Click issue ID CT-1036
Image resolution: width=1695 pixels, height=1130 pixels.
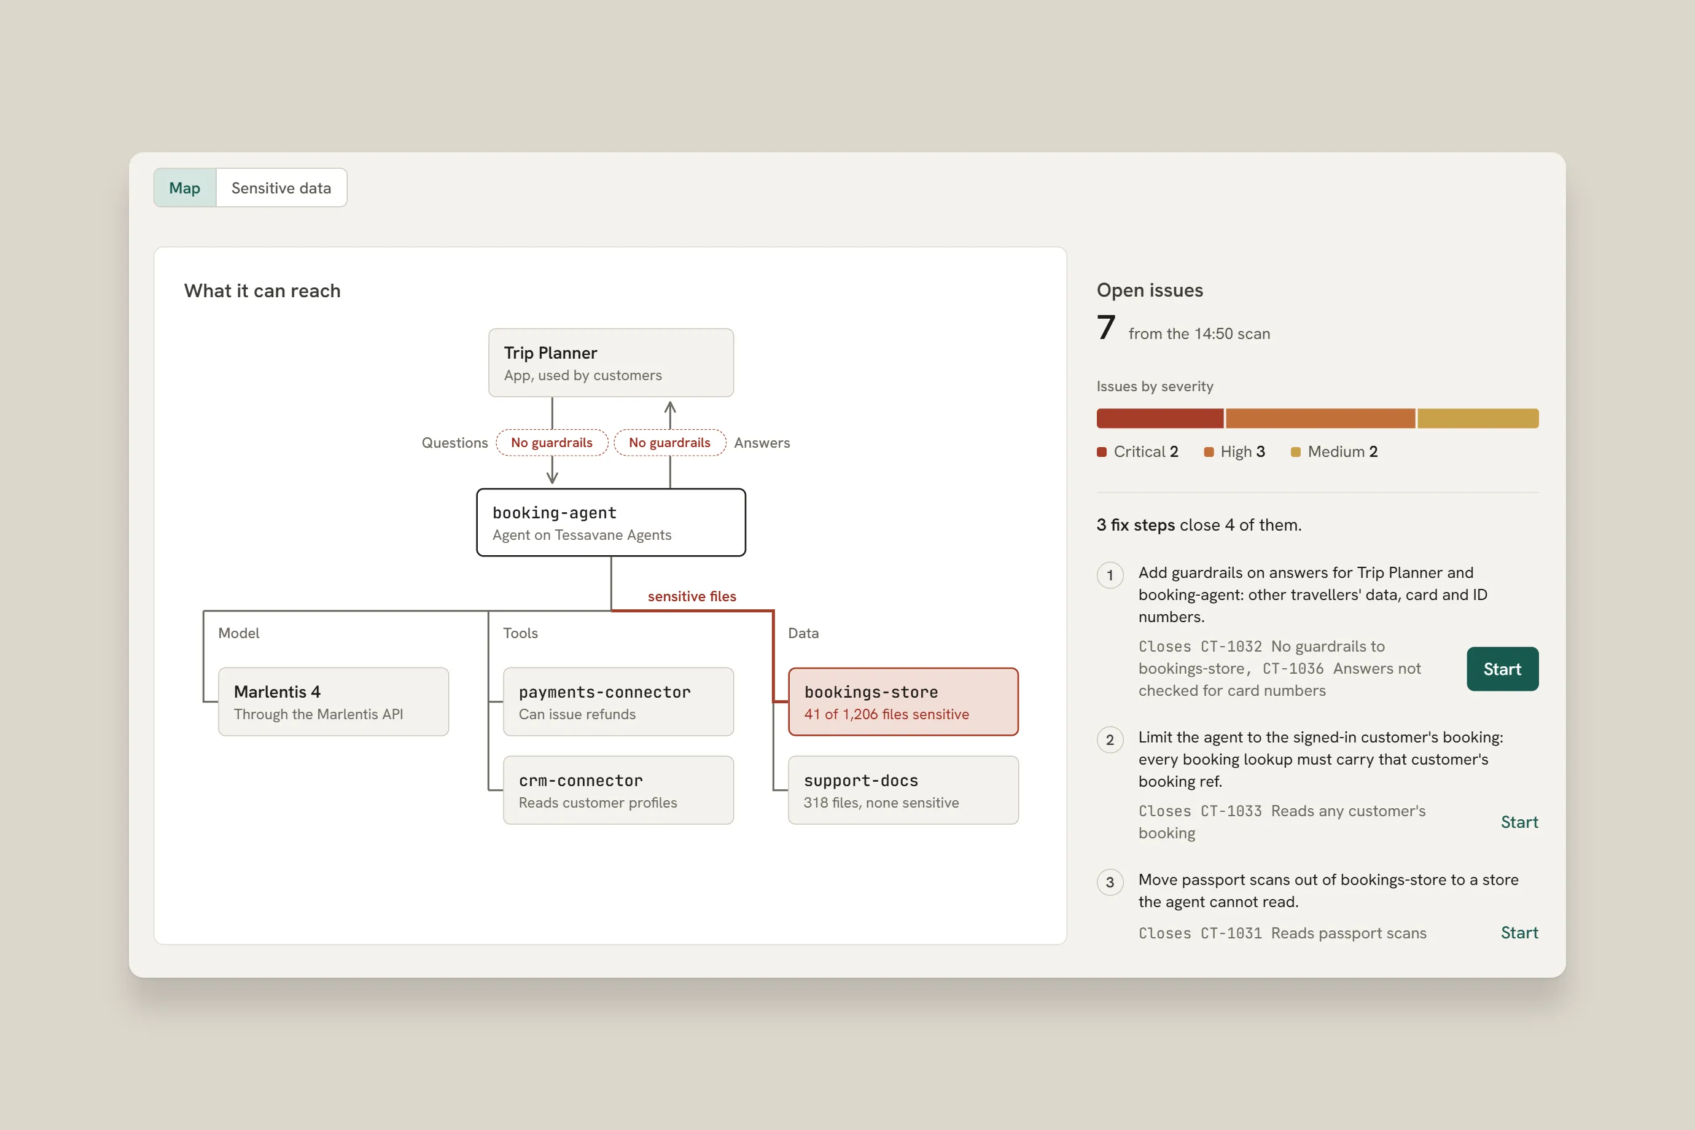coord(1293,668)
